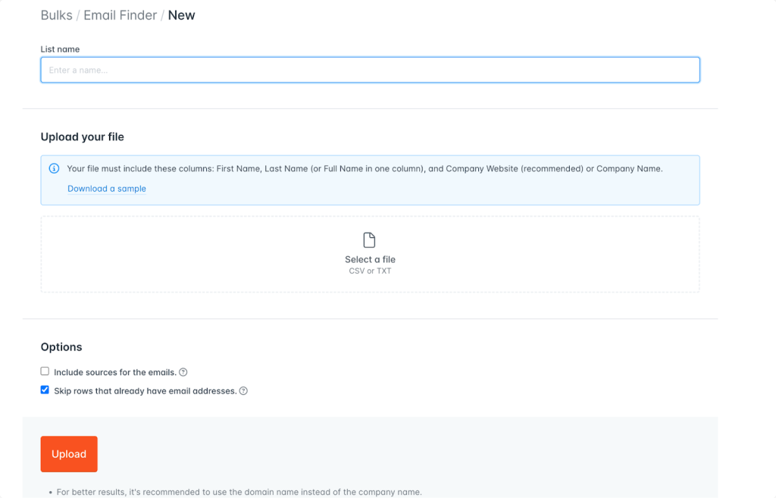Screen dimensions: 776x498
Task: Click the List name field label
Action: [x=60, y=49]
